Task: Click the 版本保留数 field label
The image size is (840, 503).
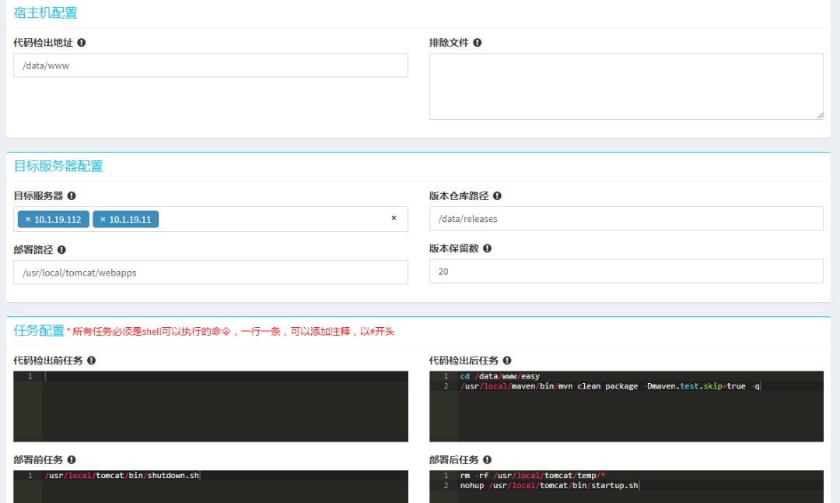Action: pyautogui.click(x=453, y=248)
